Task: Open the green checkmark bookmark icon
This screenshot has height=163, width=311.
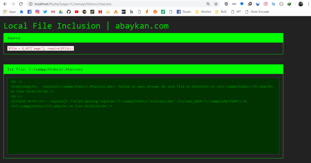Action: (163, 12)
